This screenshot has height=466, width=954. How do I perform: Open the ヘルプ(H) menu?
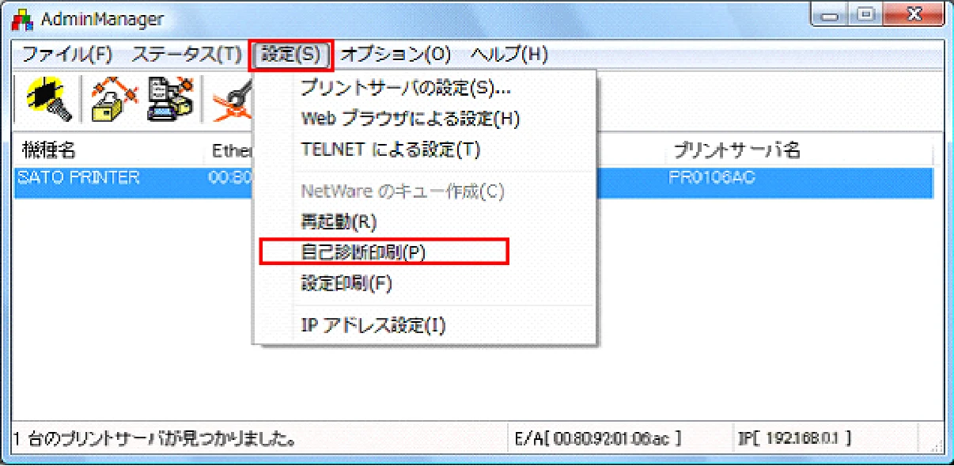(509, 55)
